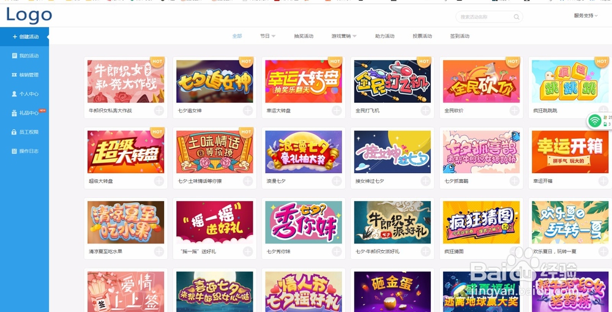Click the Logo at top left
The image size is (612, 312).
pyautogui.click(x=29, y=15)
